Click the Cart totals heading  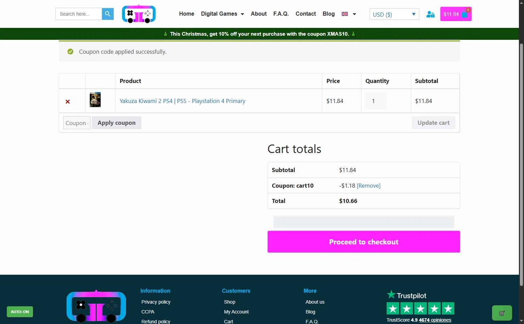[294, 149]
